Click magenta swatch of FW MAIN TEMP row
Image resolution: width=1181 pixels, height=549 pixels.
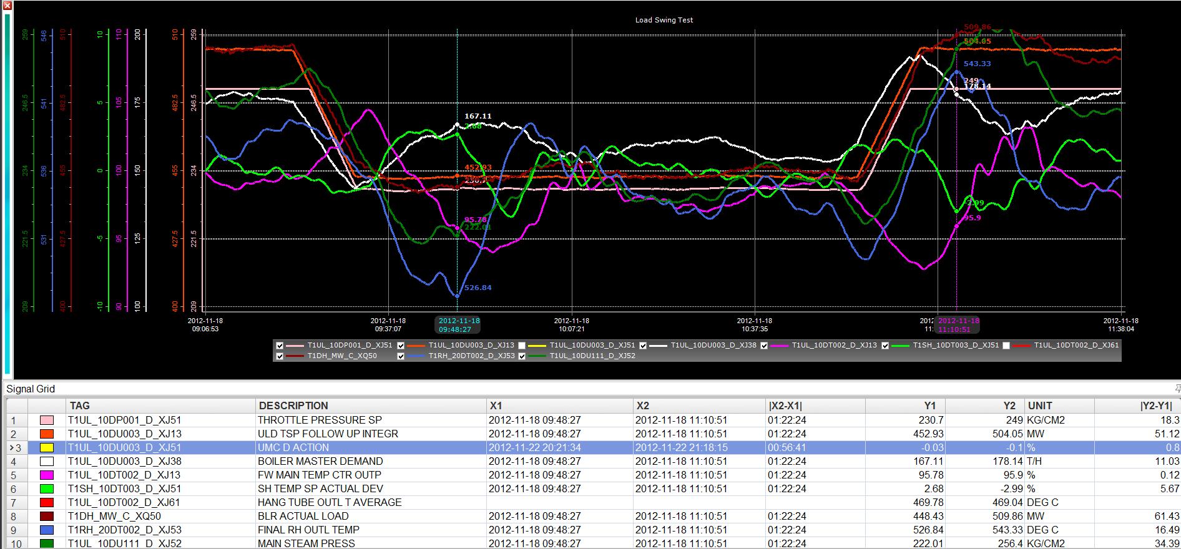(46, 475)
